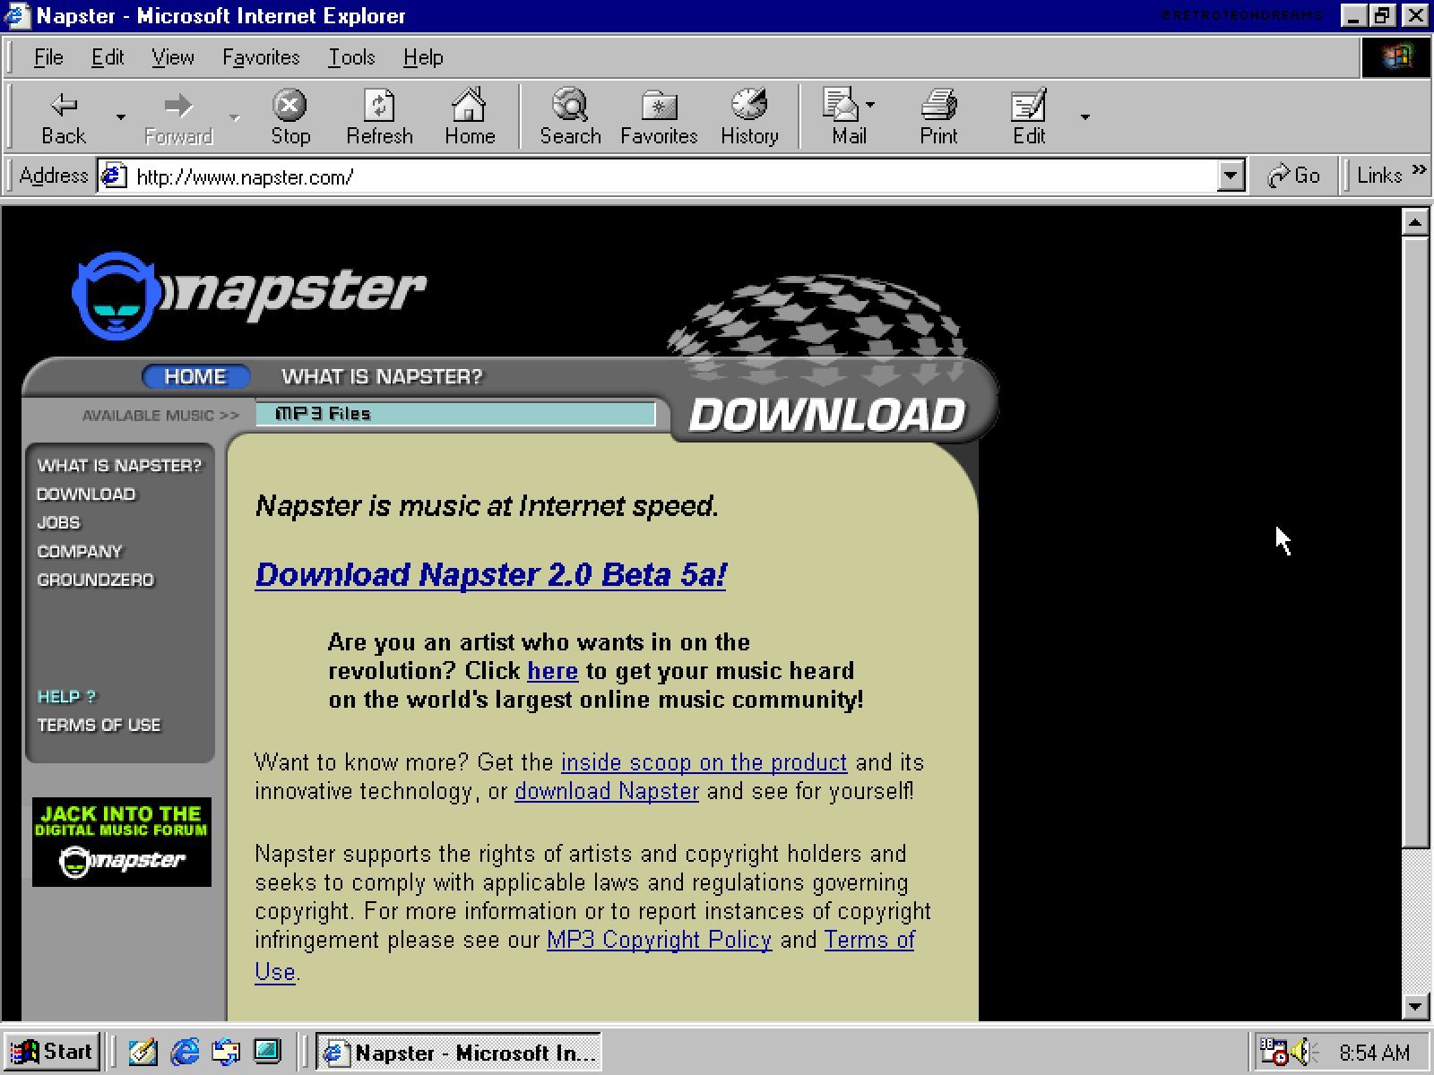
Task: Expand the address bar dropdown list
Action: pos(1231,176)
